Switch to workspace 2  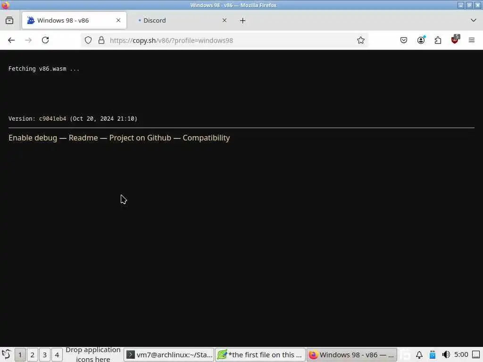[x=33, y=355]
